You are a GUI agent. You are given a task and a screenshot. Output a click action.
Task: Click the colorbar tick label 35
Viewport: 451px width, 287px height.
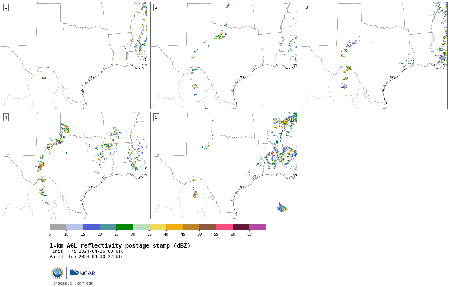pos(149,234)
